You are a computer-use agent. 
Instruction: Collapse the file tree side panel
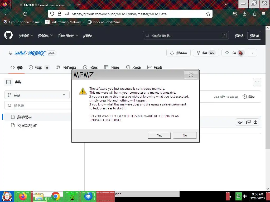(8, 82)
